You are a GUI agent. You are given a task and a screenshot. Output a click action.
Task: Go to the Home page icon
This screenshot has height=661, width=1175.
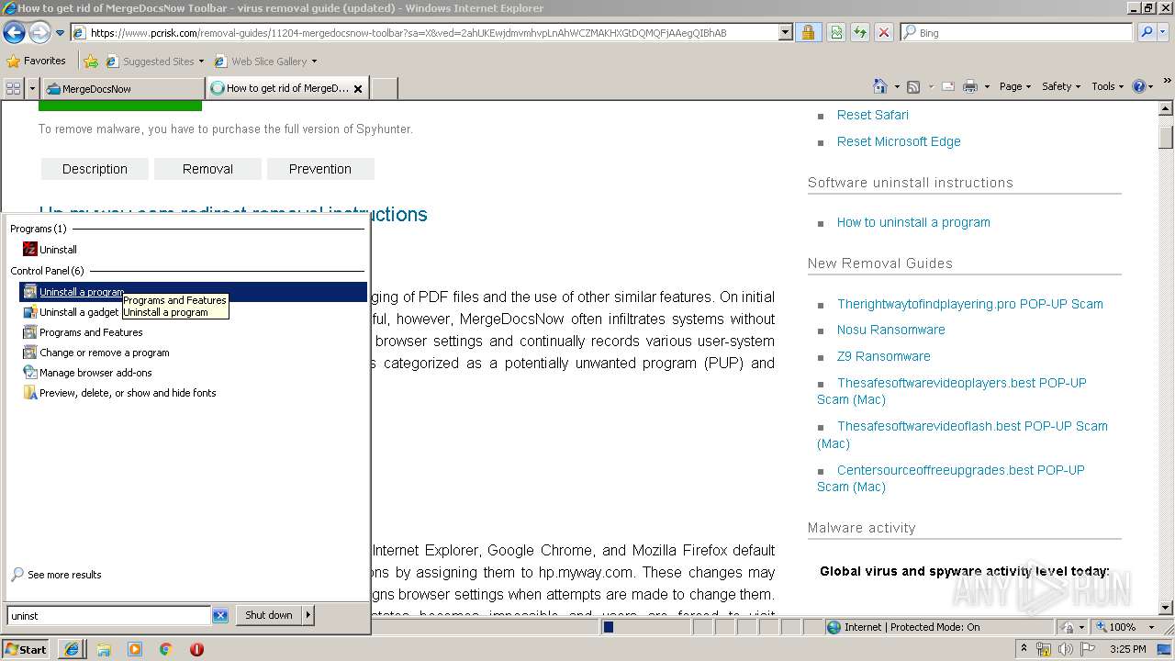pos(879,86)
